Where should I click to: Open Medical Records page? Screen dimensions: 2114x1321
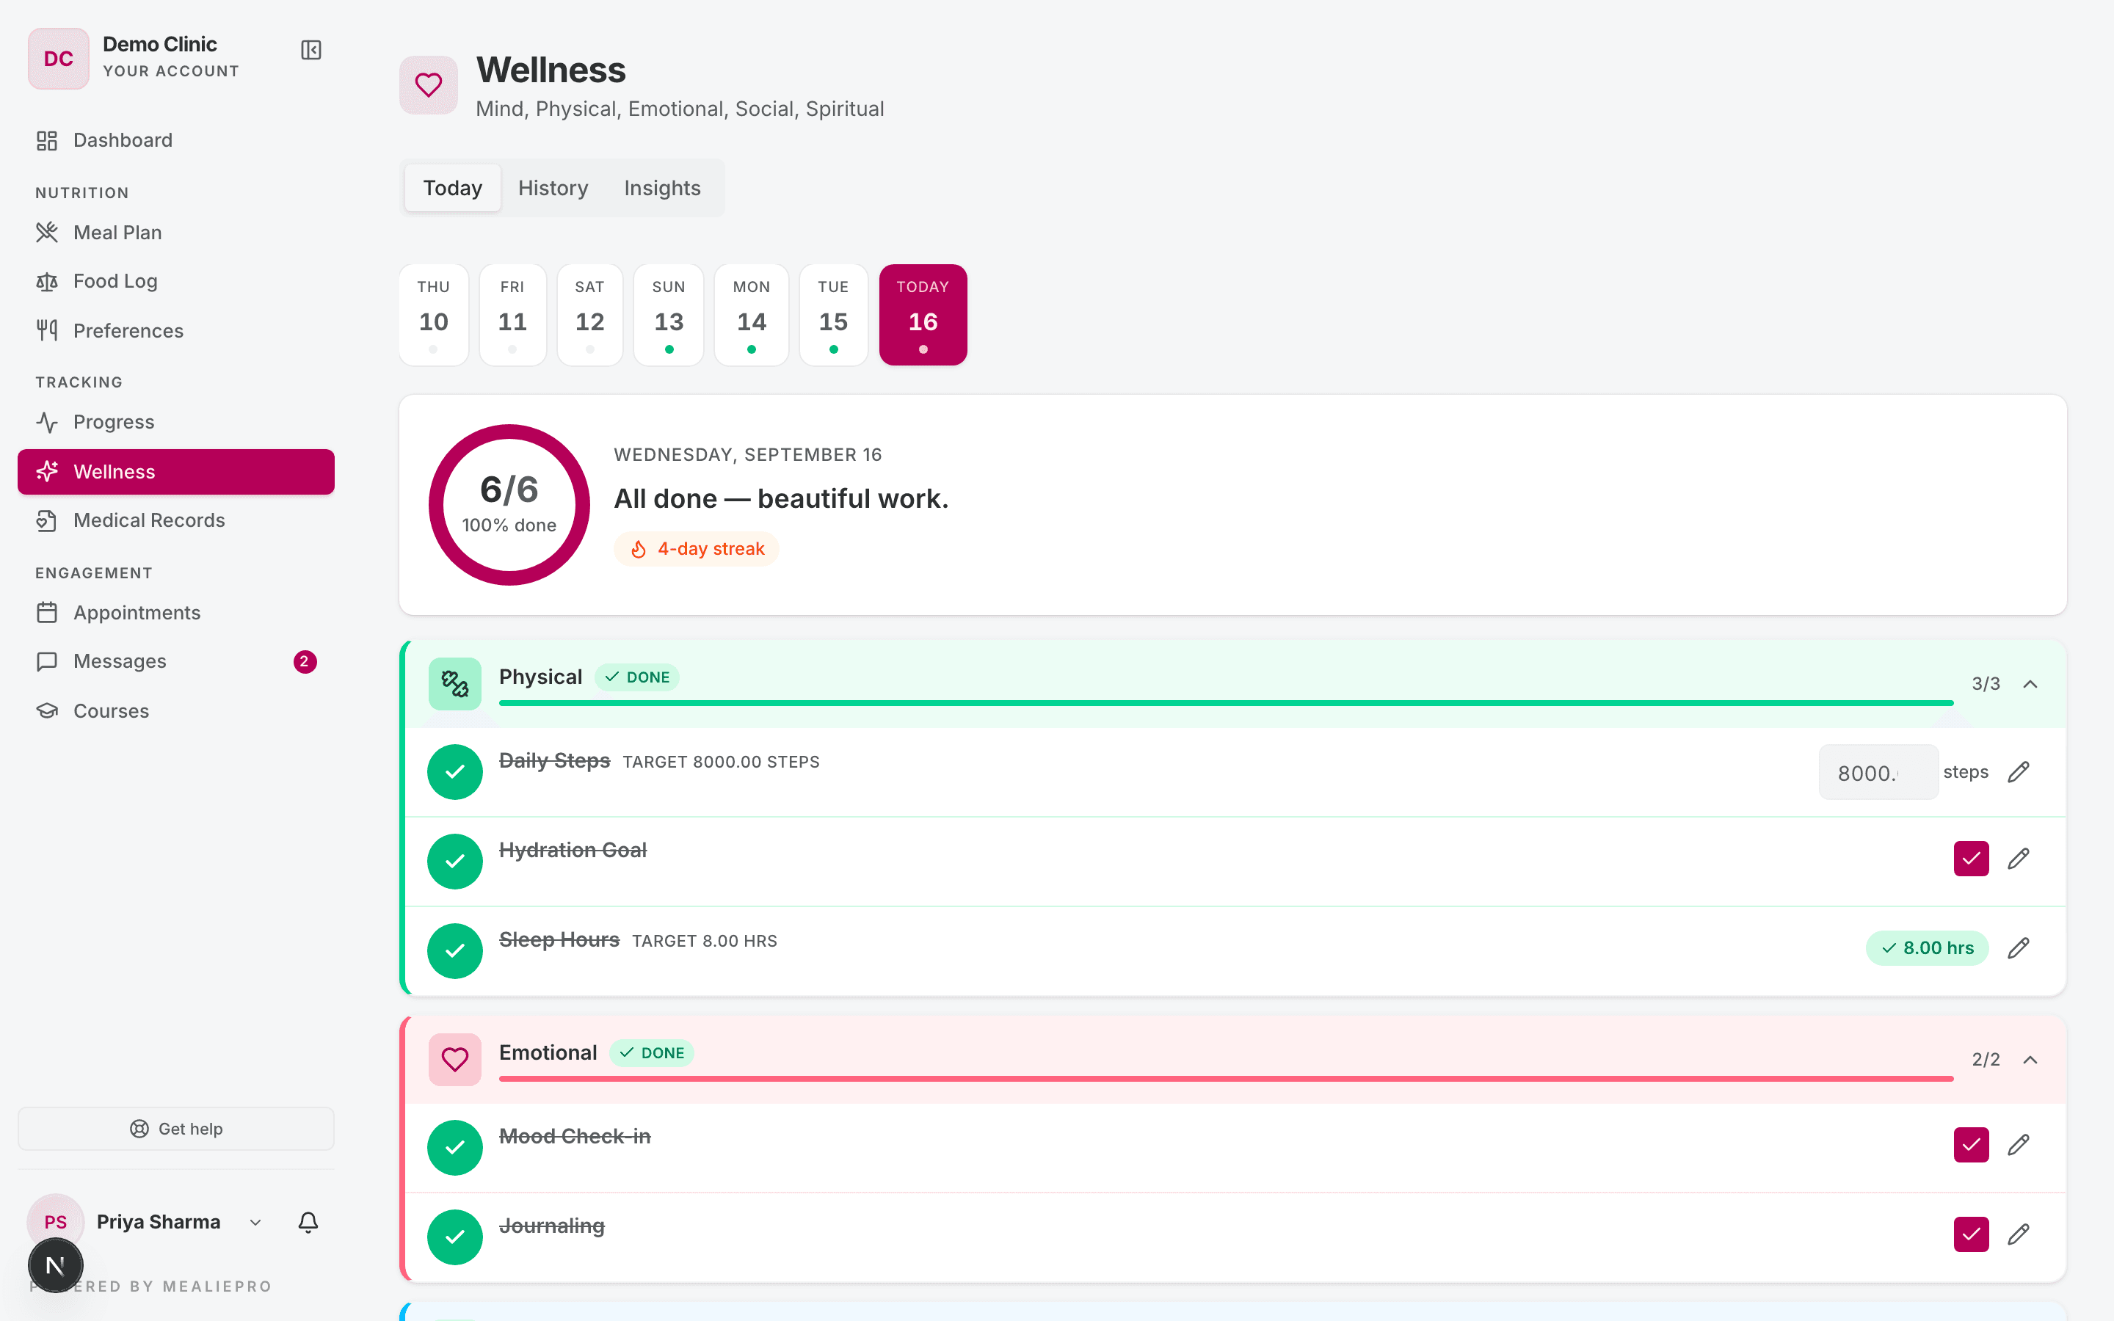coord(175,521)
